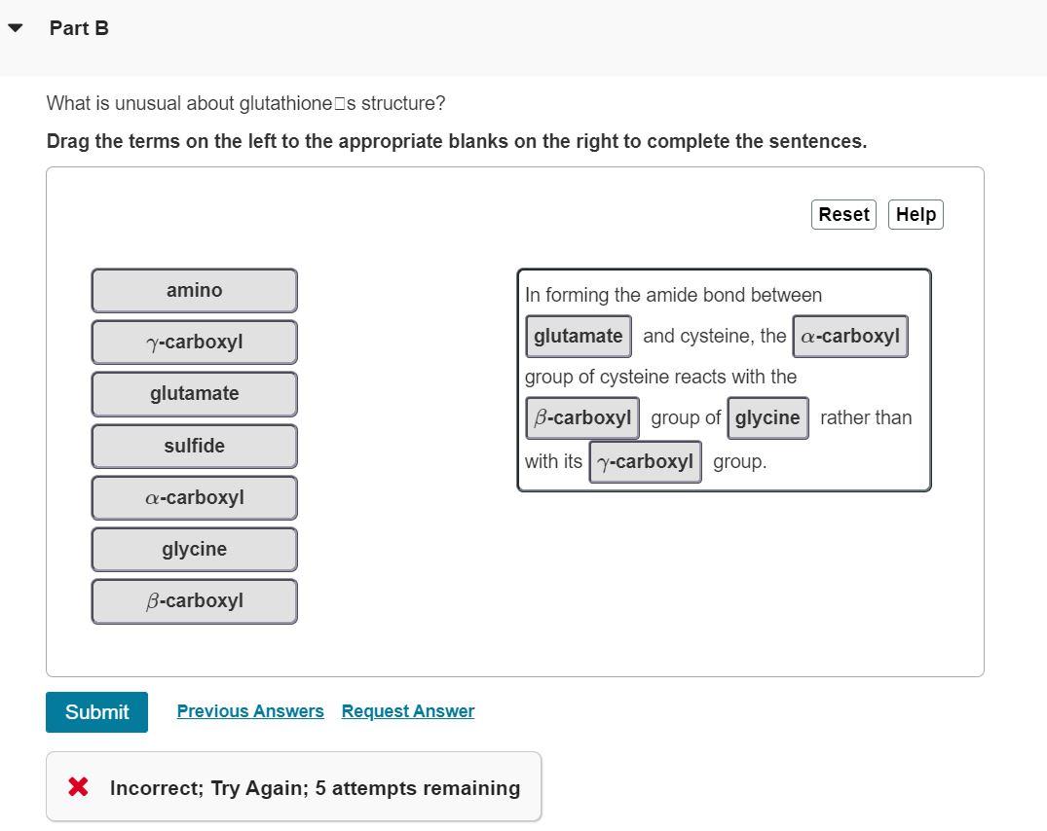Click the placed α-carboxyl blank in sentence
This screenshot has height=831, width=1047.
pos(850,336)
